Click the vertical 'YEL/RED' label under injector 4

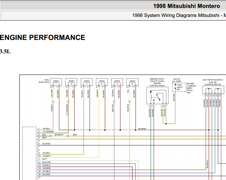pos(67,94)
